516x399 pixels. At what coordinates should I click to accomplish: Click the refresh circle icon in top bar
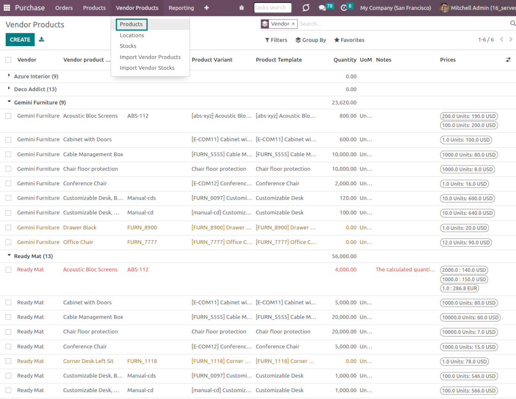pos(305,8)
